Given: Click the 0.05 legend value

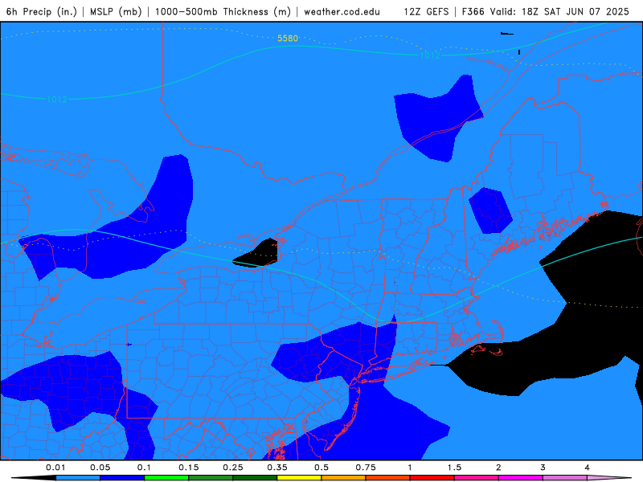Looking at the screenshot, I should point(100,468).
